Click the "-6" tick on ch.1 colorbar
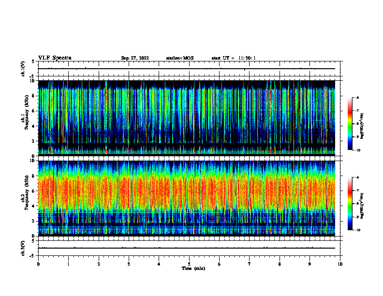The height and width of the screenshot is (296, 383). (x=356, y=98)
